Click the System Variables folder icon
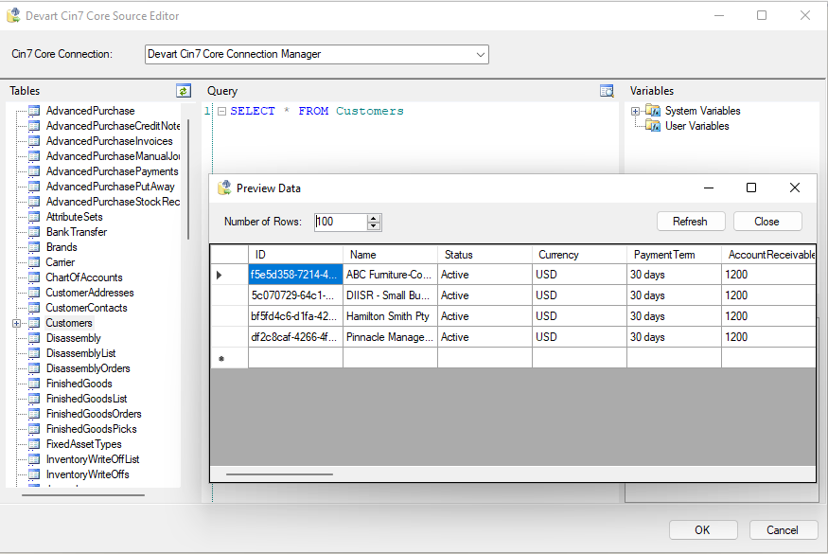Image resolution: width=828 pixels, height=554 pixels. point(654,111)
